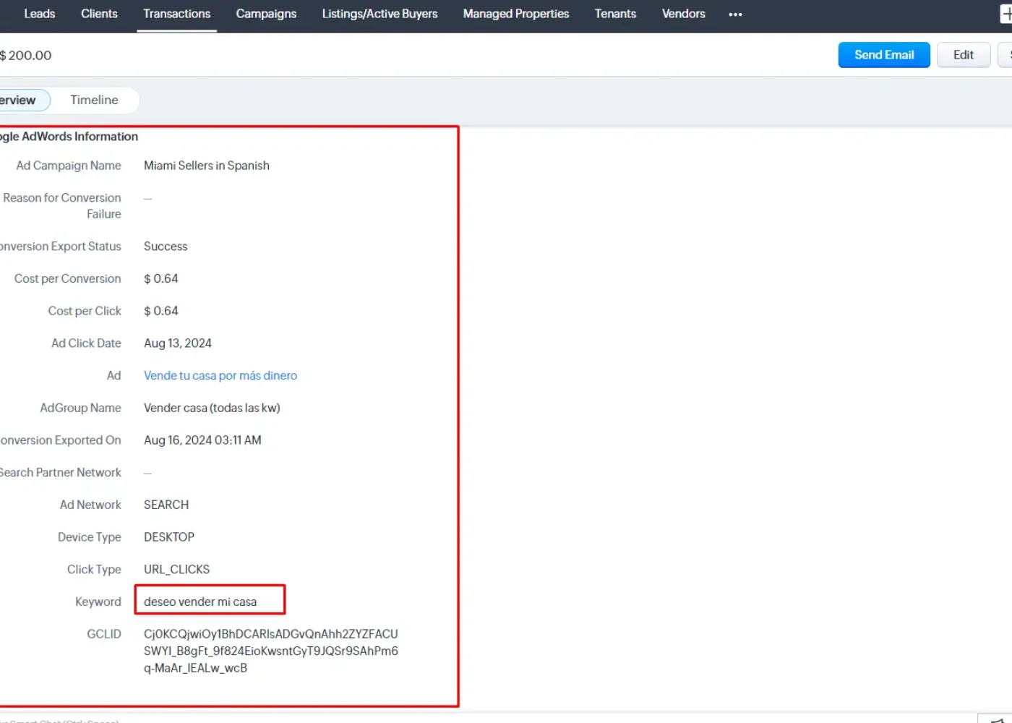Open the 'Vende tu casa por más dinero' ad link
The width and height of the screenshot is (1012, 723).
tap(220, 375)
